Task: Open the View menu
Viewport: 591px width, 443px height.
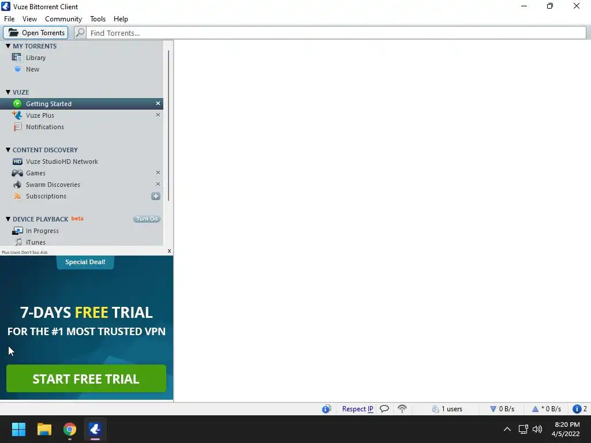Action: point(29,19)
